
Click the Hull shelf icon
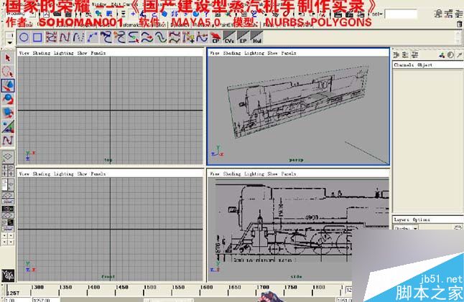coord(256,37)
